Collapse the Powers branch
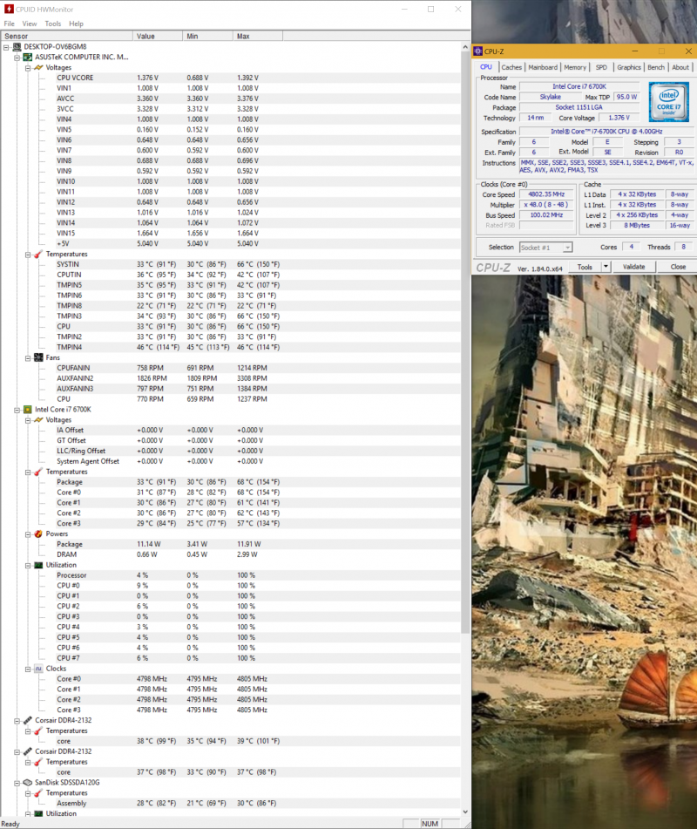The image size is (697, 829). (x=28, y=534)
